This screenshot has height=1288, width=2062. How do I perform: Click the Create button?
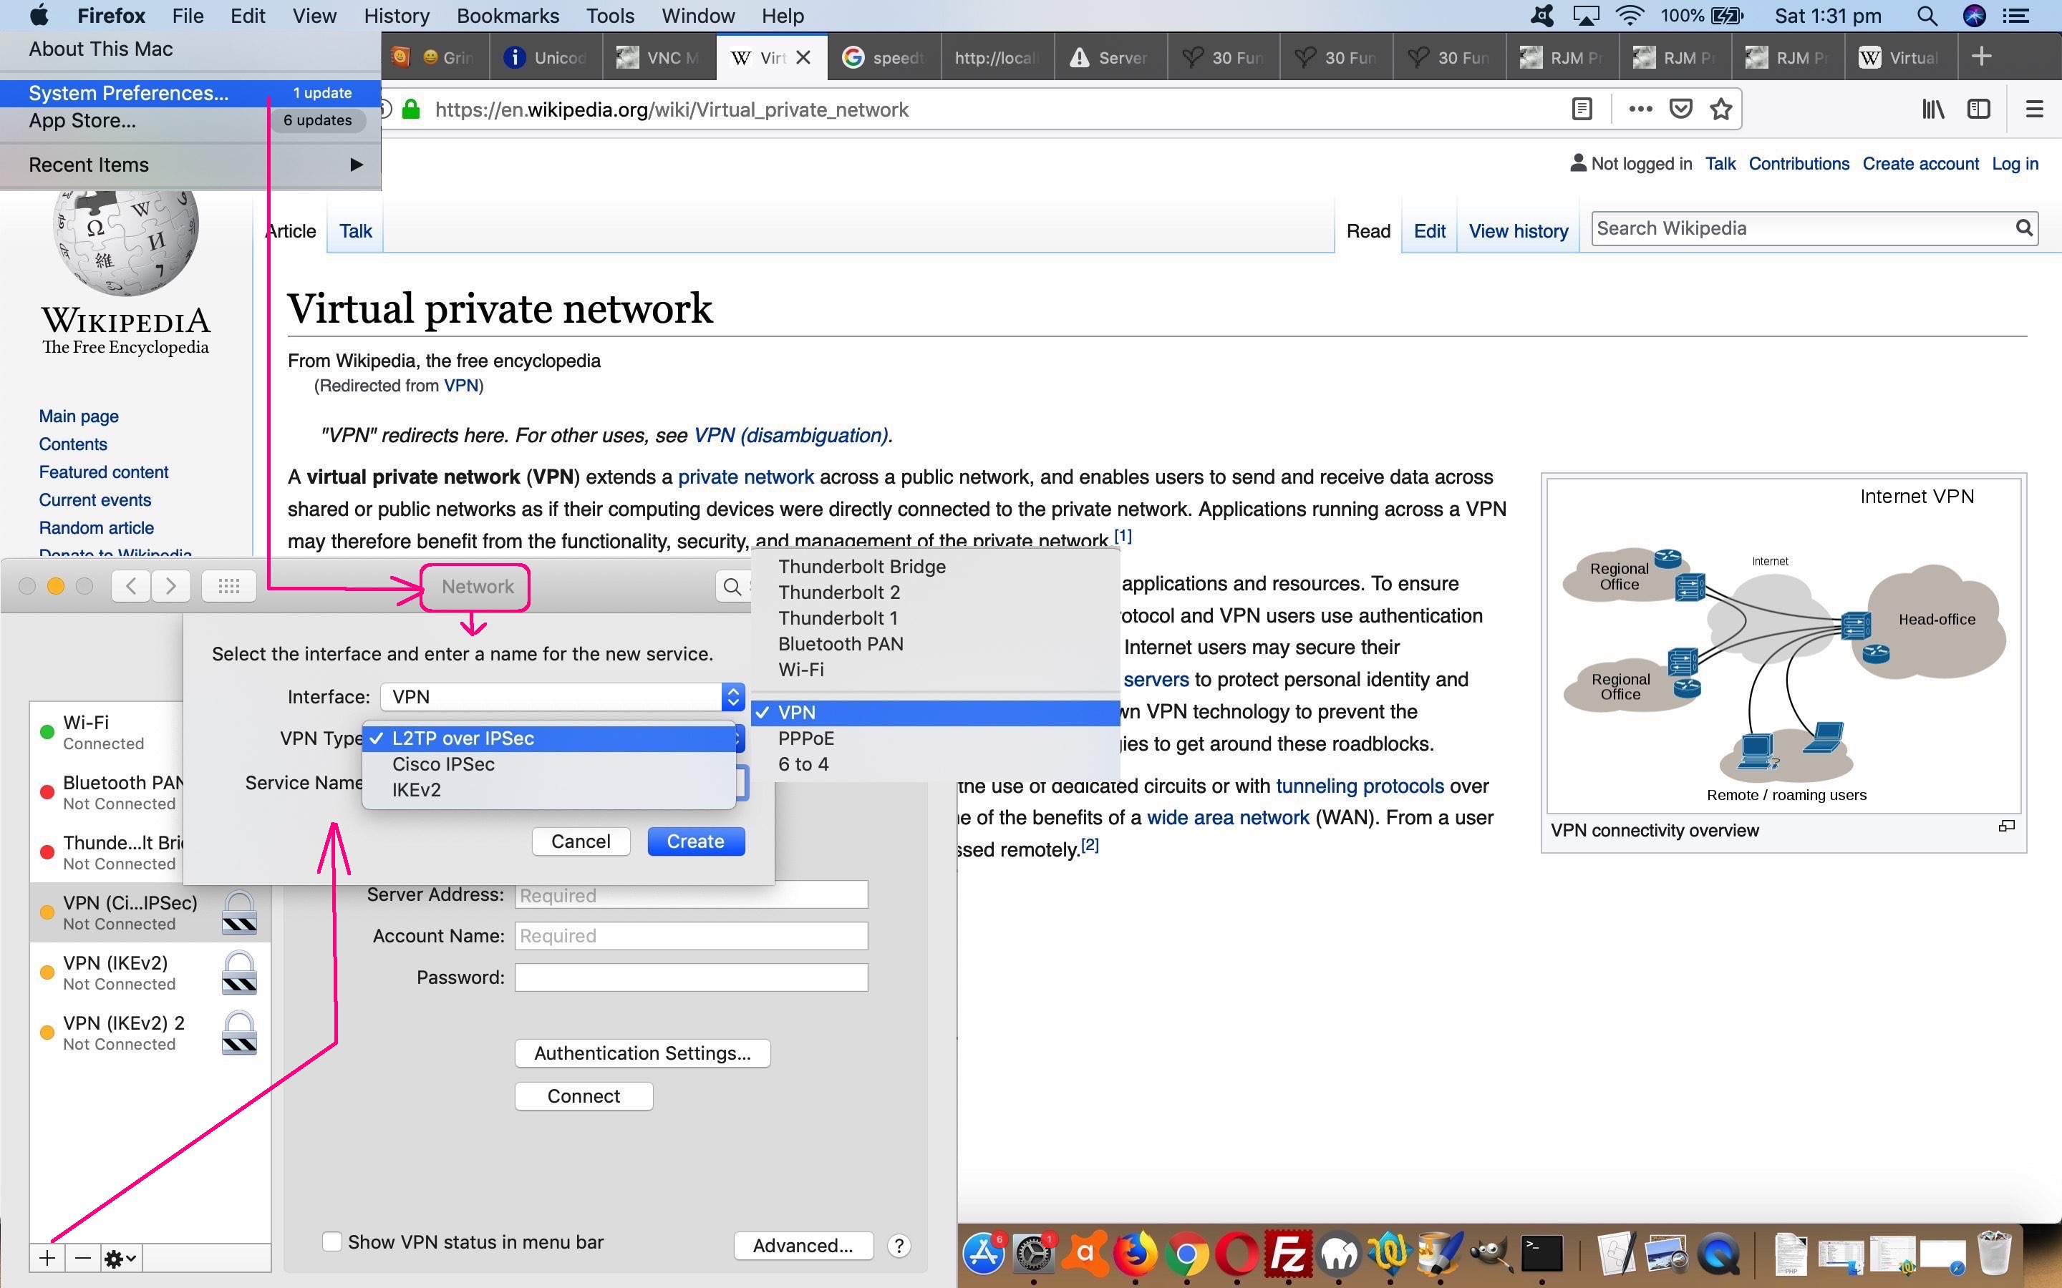[x=696, y=841]
